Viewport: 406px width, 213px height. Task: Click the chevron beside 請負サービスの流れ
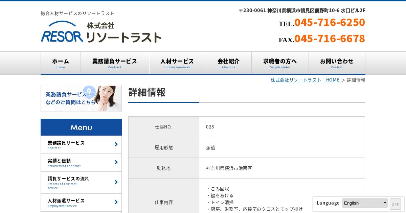coord(116,182)
